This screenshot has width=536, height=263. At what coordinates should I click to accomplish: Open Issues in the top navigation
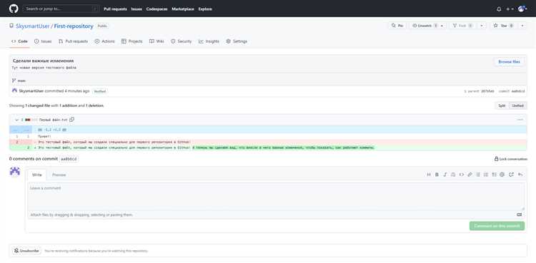pos(137,9)
